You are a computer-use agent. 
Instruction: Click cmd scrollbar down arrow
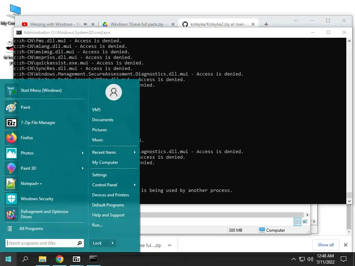pyautogui.click(x=349, y=201)
